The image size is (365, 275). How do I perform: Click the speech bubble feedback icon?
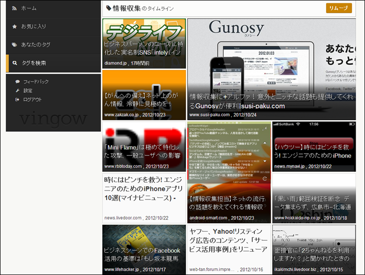coord(17,81)
